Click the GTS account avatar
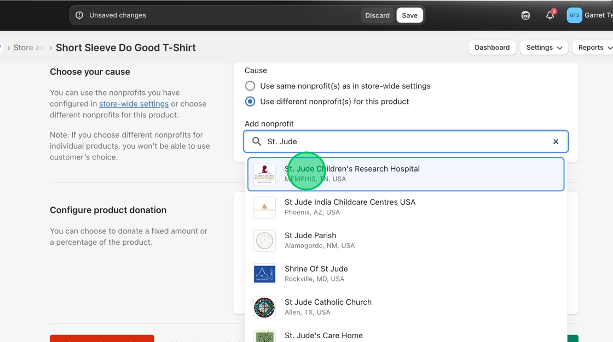The image size is (613, 342). [574, 15]
